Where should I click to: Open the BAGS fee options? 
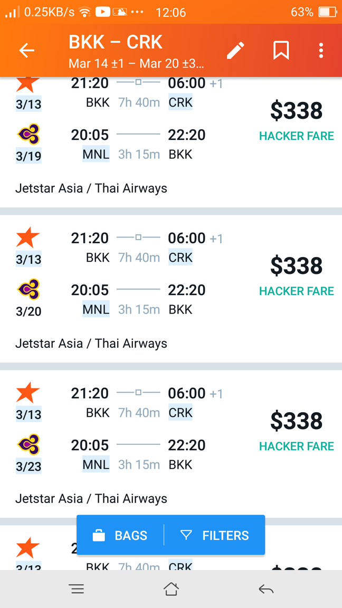pyautogui.click(x=120, y=535)
